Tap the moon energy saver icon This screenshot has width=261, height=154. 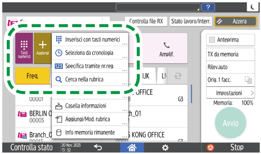point(252,7)
